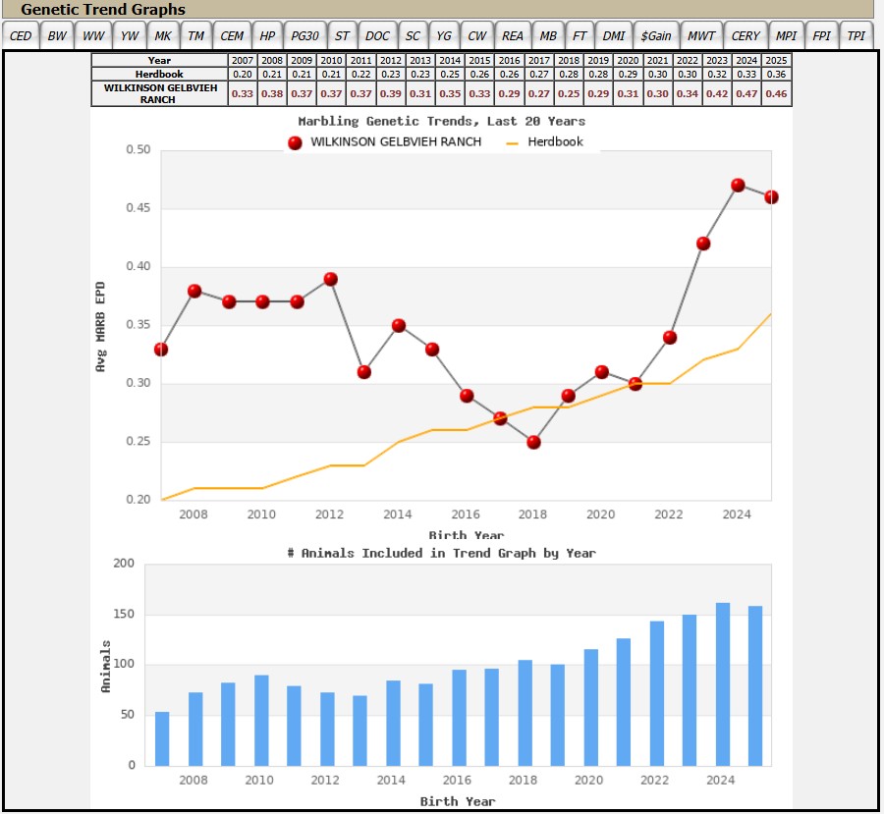Open the CED trait tab

(21, 35)
